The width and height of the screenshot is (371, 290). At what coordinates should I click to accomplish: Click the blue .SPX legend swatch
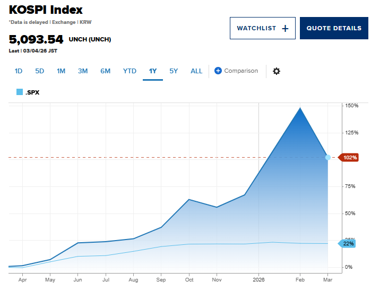pyautogui.click(x=20, y=92)
